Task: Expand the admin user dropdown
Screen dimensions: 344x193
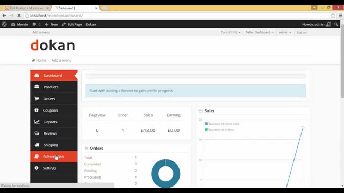Action: [x=285, y=32]
